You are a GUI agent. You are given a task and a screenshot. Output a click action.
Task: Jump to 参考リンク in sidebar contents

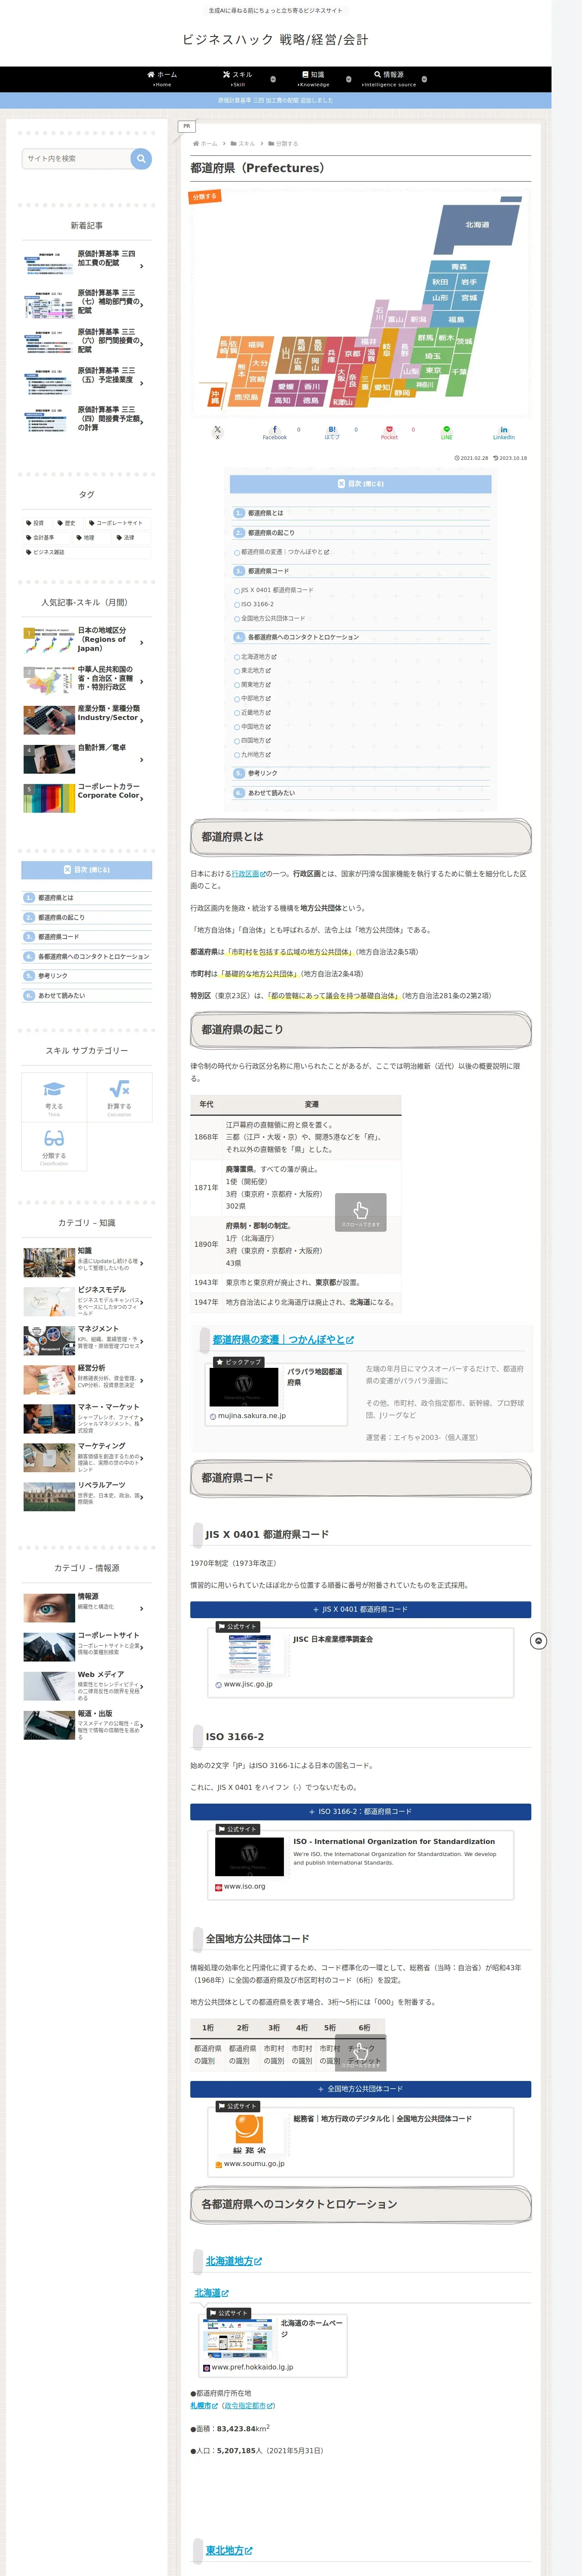[x=53, y=976]
